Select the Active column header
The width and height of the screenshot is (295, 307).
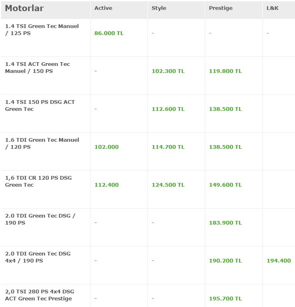click(x=103, y=8)
